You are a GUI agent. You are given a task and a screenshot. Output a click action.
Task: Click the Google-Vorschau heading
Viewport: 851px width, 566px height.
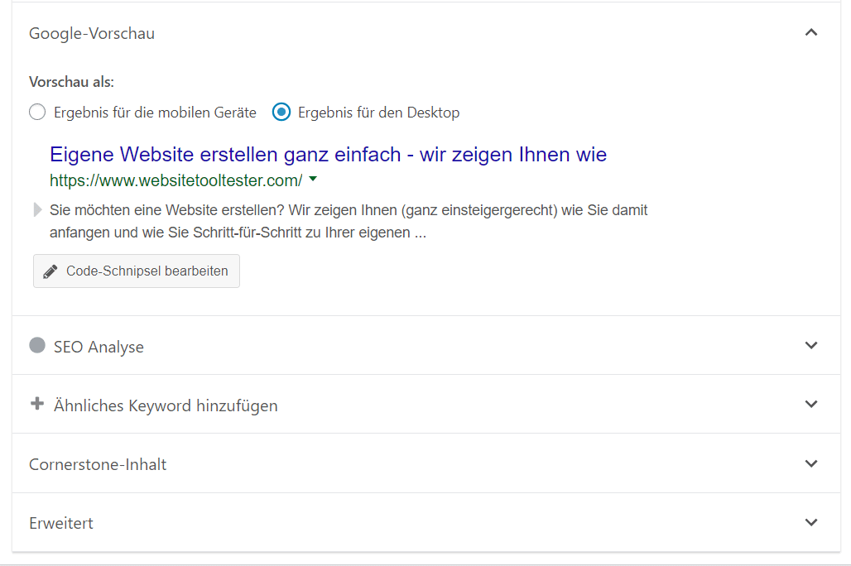coord(92,34)
